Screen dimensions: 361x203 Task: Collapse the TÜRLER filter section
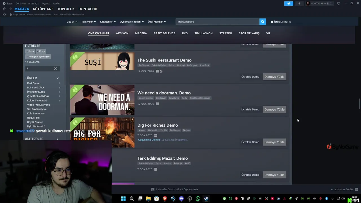tap(58, 78)
